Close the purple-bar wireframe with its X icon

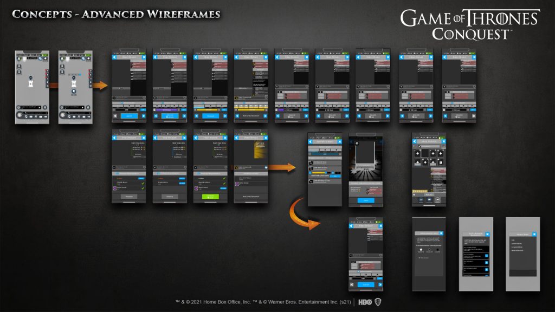click(x=185, y=57)
